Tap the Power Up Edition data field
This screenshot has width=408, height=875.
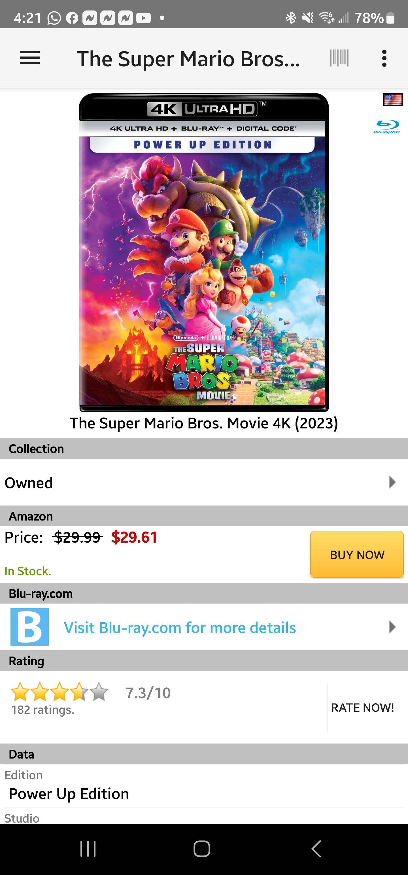69,794
